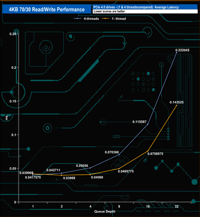Click the 0.03968 data point label
Viewport: 200px width, 217px height.
click(x=69, y=178)
